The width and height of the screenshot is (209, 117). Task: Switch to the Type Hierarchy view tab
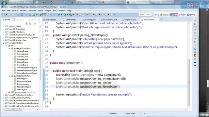pos(21,19)
